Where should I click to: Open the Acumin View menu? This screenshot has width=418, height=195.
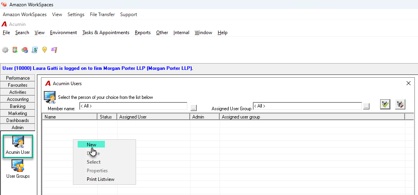point(39,33)
